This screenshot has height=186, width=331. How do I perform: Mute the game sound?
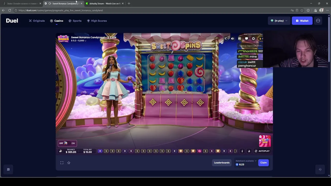233,39
